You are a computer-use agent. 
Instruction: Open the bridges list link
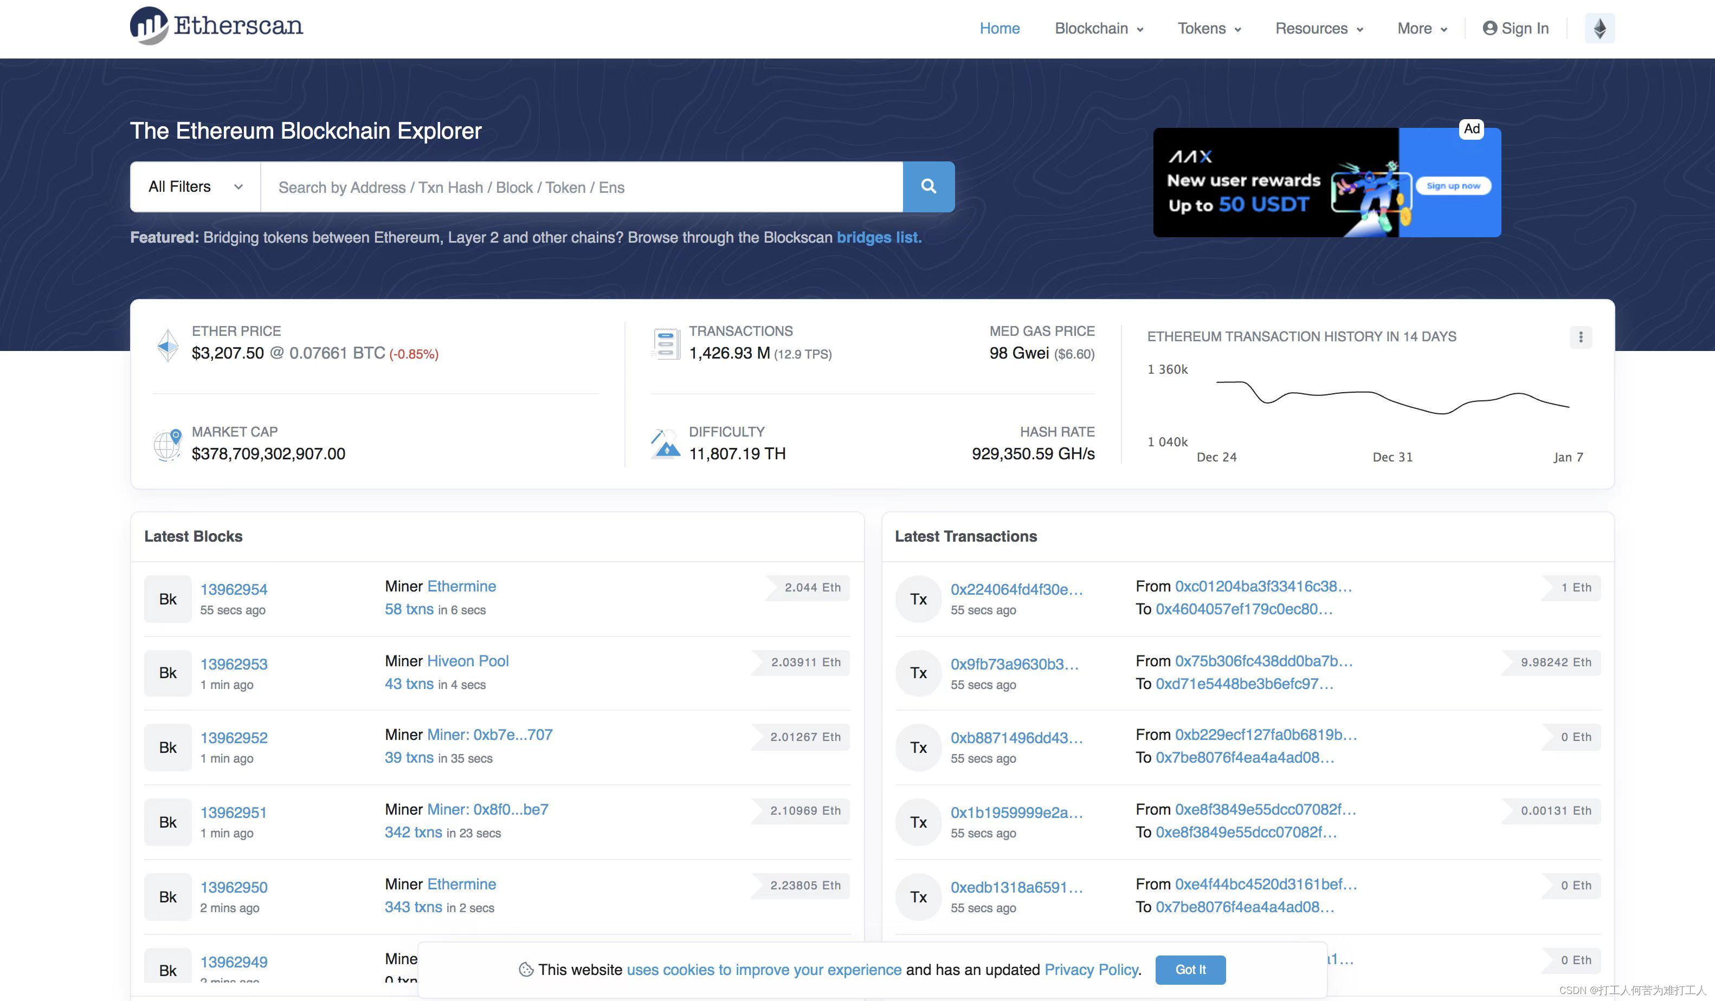tap(878, 237)
